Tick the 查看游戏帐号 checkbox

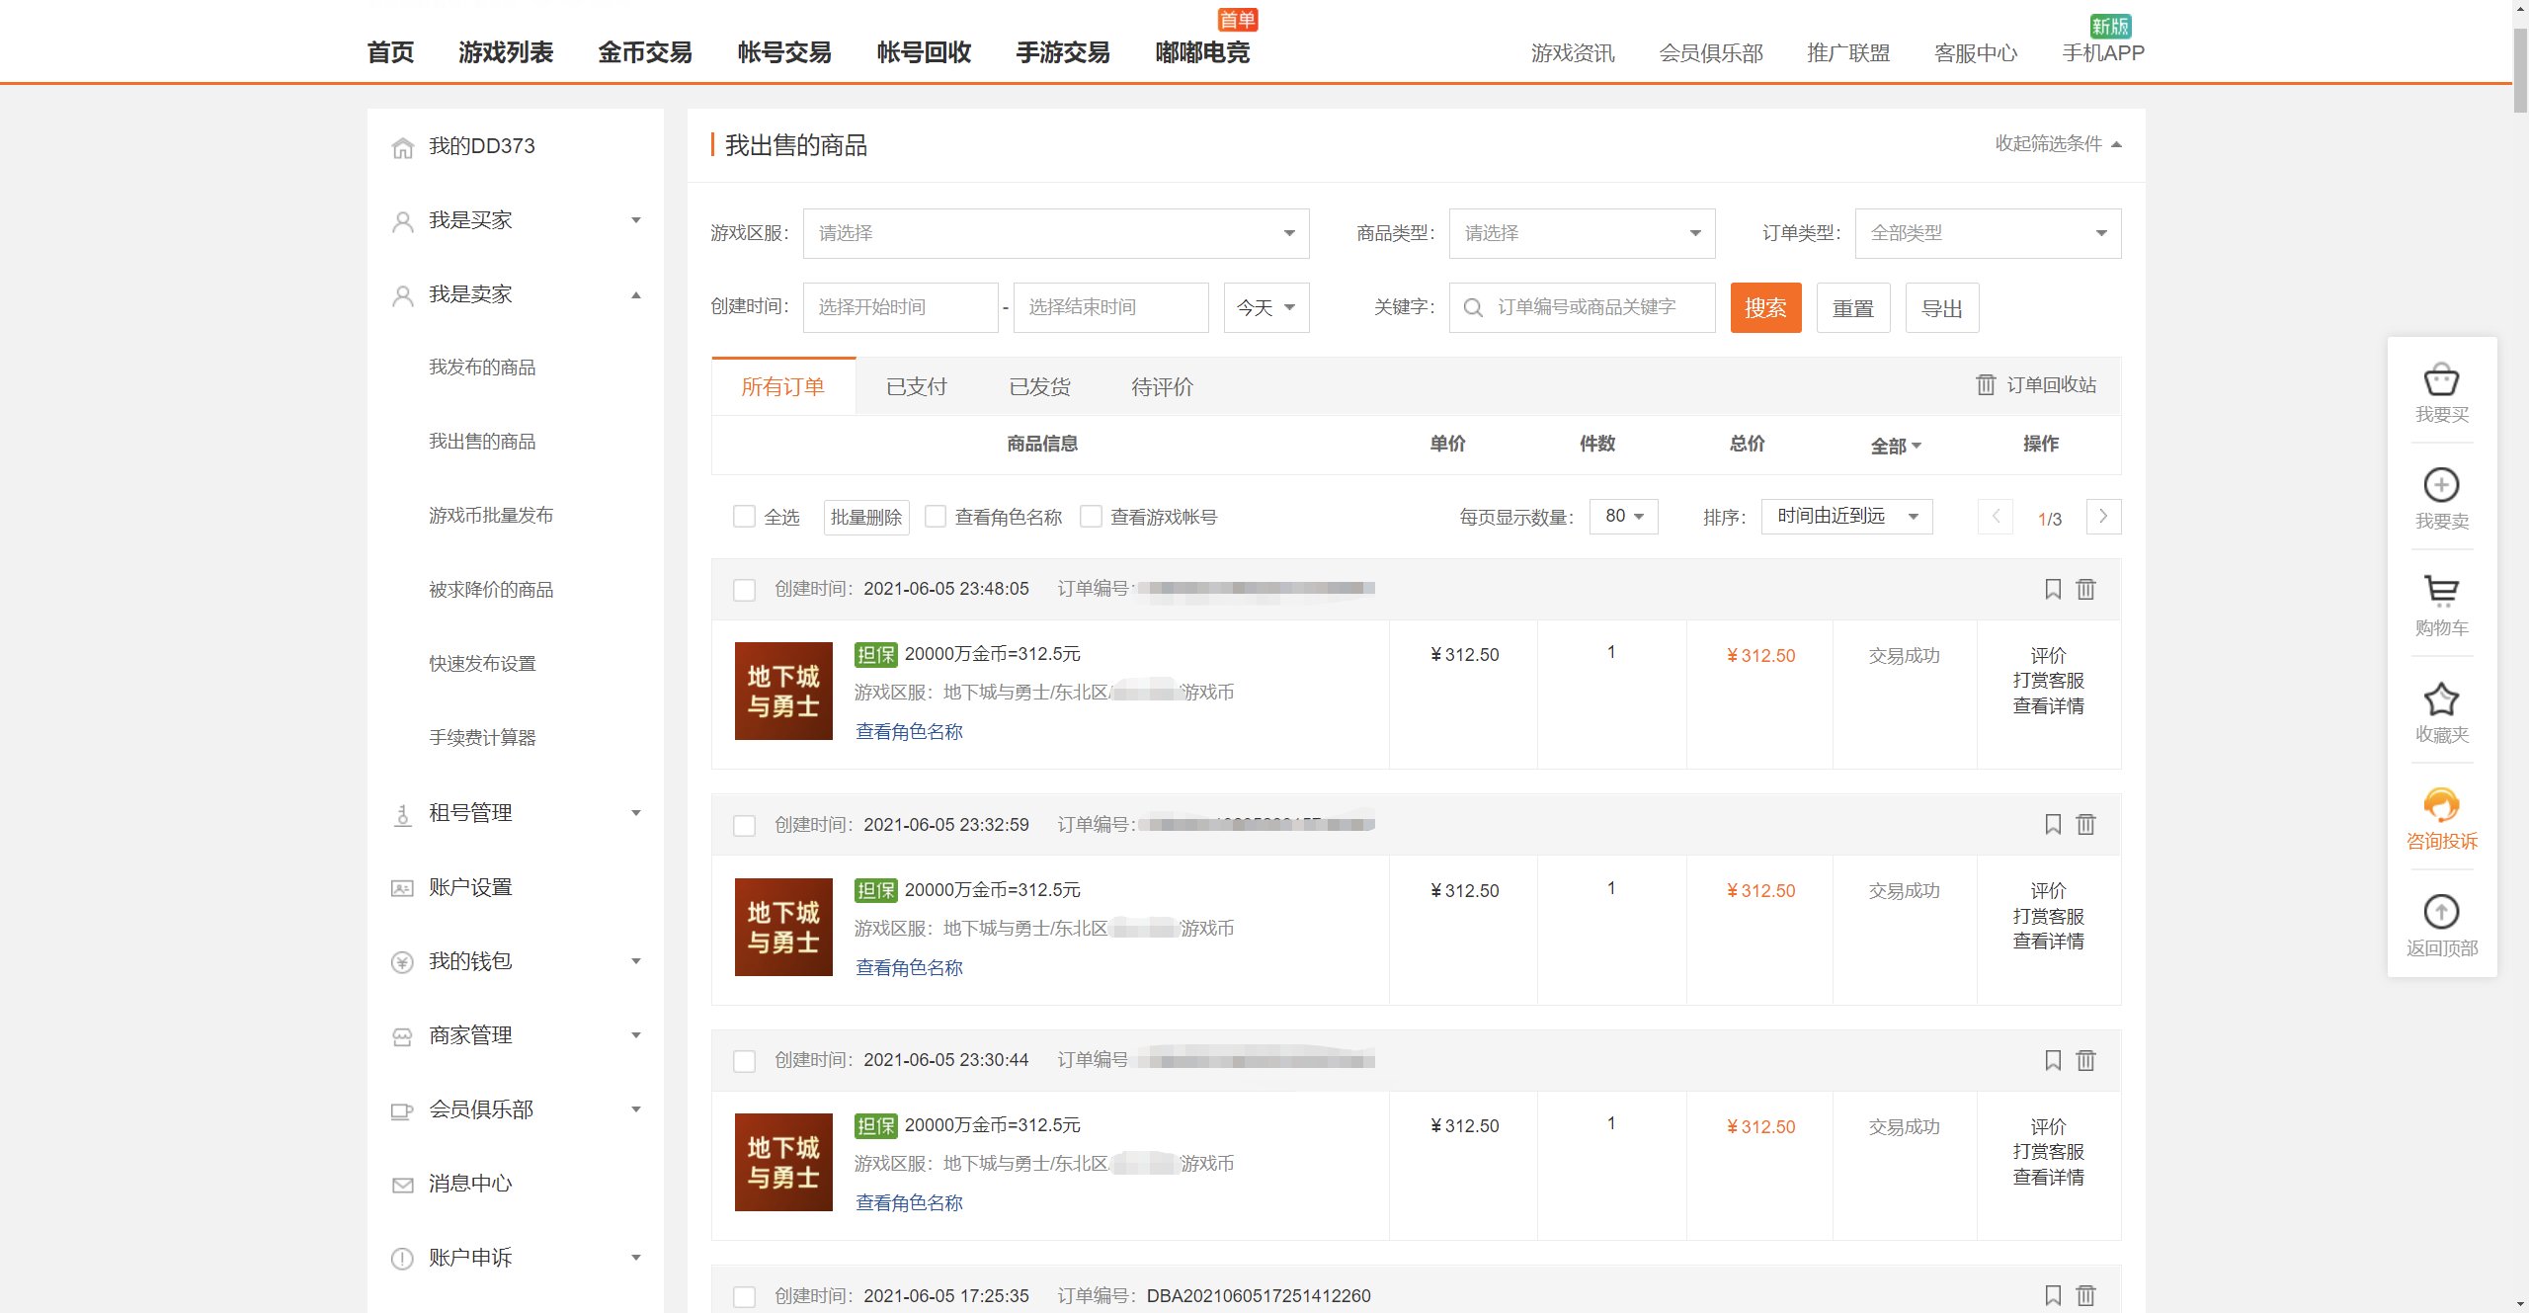pos(1091,517)
